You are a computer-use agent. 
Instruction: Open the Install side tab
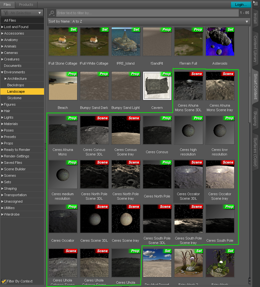click(x=255, y=18)
